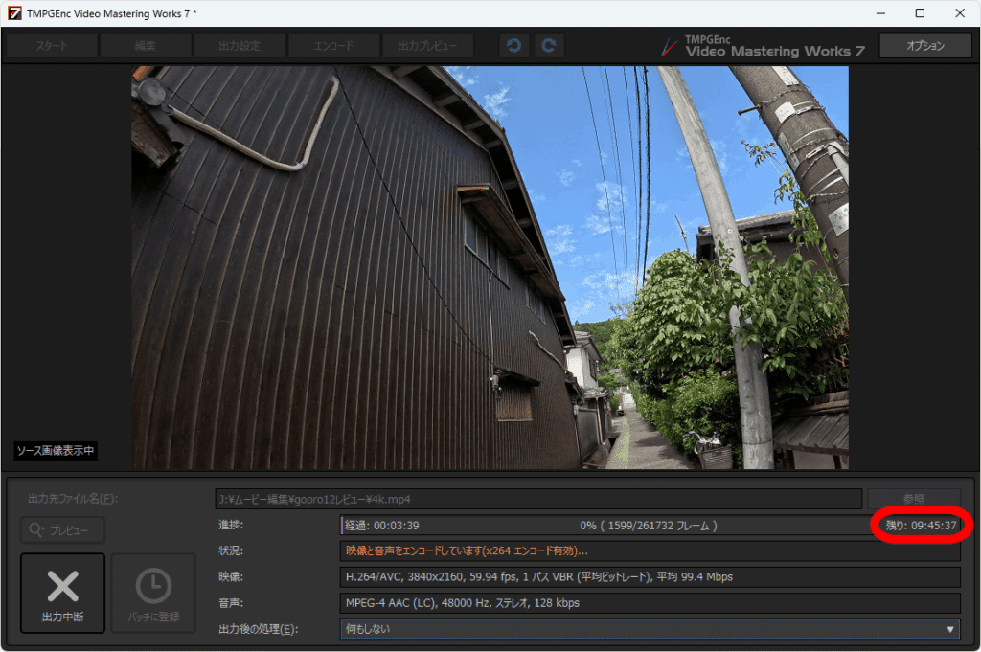
Task: Click the undo arrow icon in the toolbar
Action: pos(513,46)
